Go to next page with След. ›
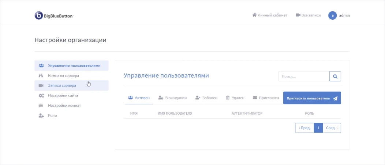Image resolution: width=385 pixels, height=165 pixels. [x=332, y=128]
